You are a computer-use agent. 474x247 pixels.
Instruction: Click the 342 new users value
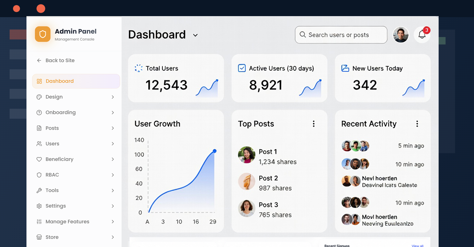click(365, 85)
